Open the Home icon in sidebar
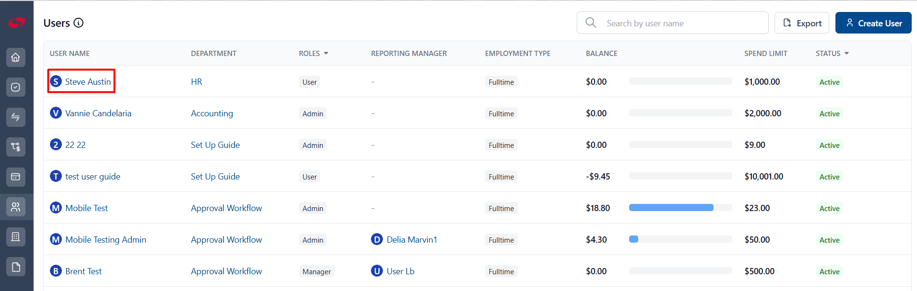 pyautogui.click(x=16, y=57)
